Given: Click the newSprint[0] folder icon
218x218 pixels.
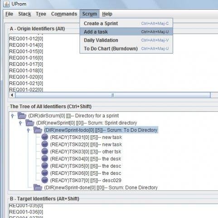Looking at the screenshot, I should 29,123.
